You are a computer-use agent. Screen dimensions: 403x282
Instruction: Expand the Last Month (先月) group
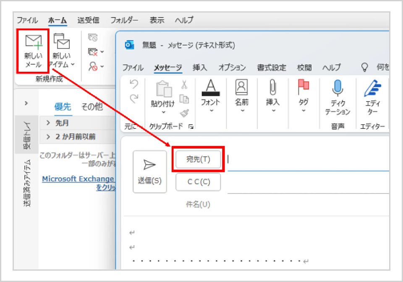click(48, 123)
